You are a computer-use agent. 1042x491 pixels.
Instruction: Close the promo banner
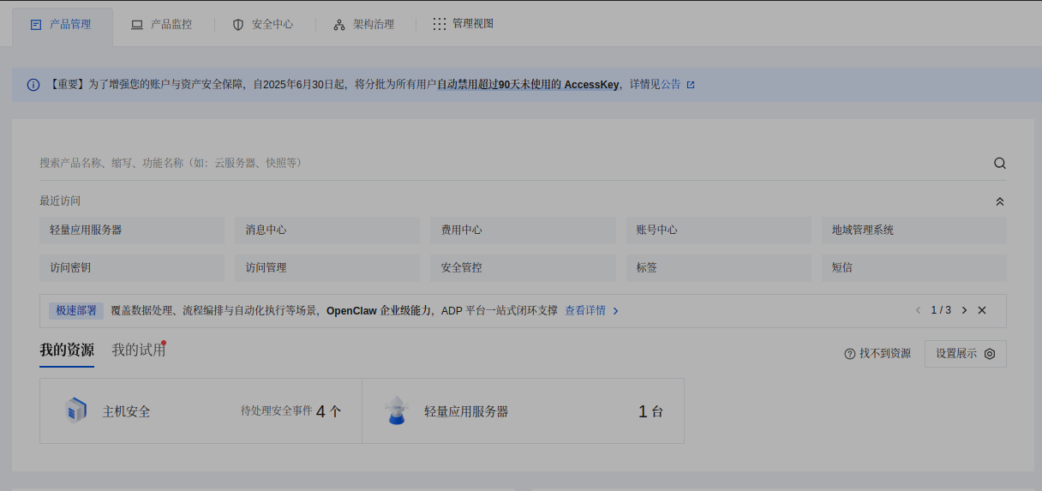(x=982, y=310)
